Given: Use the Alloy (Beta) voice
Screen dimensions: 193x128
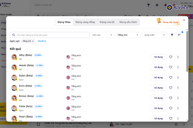Looking at the screenshot, I should pos(158,57).
